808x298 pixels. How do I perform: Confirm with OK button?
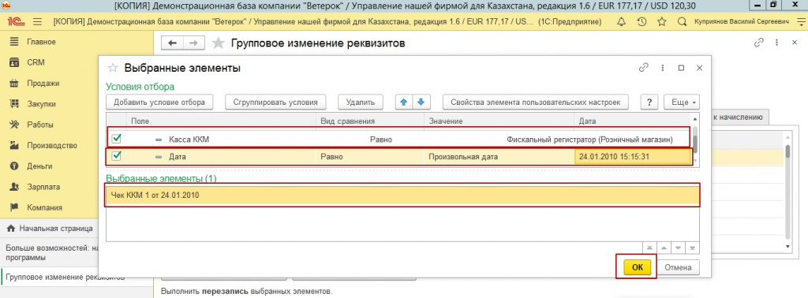coord(638,267)
